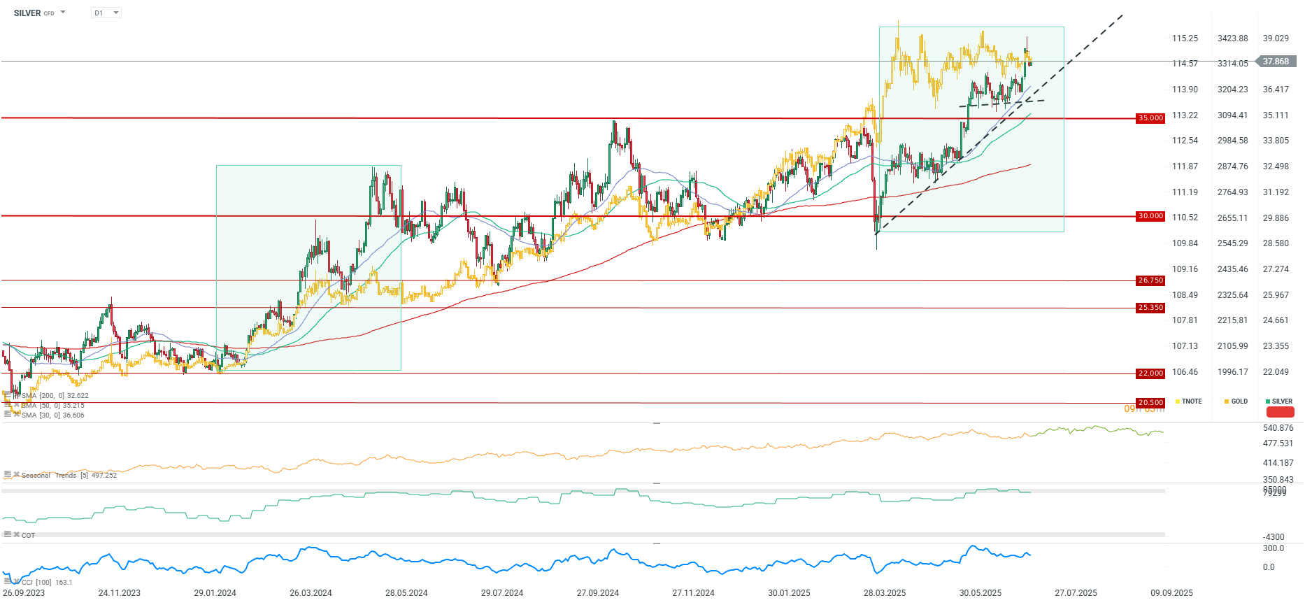Click CCI axis value 300.0
This screenshot has width=1305, height=605.
[x=1274, y=548]
